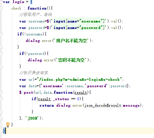Screen dimensions: 154x138
Task: Click the string '用户名不能为空'
Action: point(72,41)
